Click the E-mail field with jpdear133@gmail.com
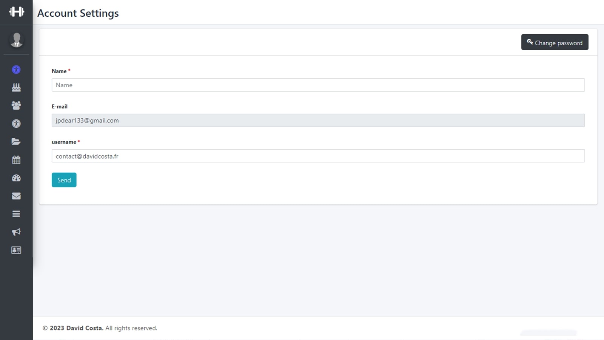This screenshot has height=340, width=604. click(318, 121)
